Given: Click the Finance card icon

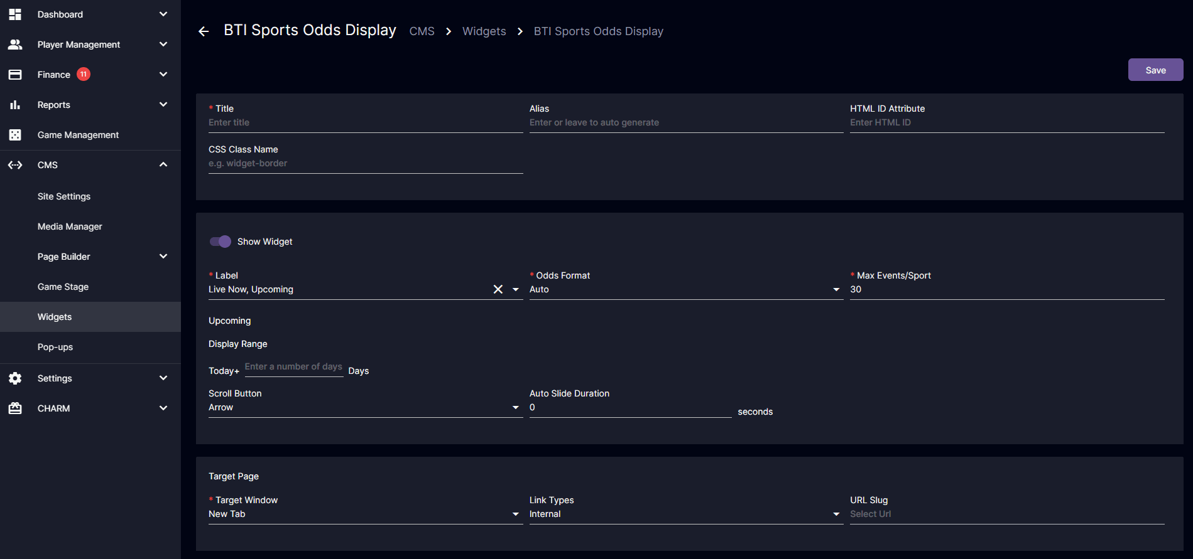Looking at the screenshot, I should [x=15, y=75].
